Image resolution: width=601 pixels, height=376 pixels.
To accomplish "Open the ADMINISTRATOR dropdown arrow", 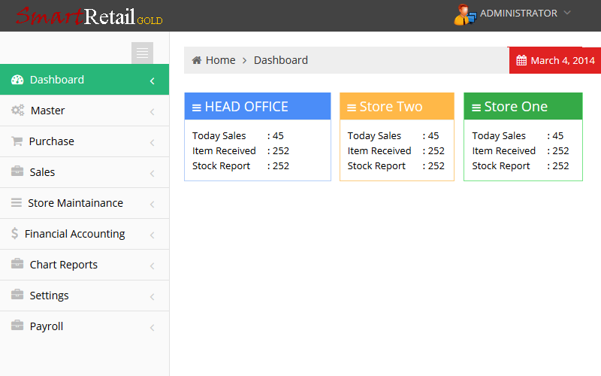I will coord(567,13).
